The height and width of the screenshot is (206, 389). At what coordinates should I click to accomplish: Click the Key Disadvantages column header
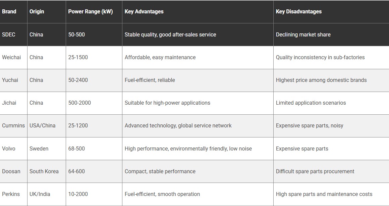pos(298,11)
